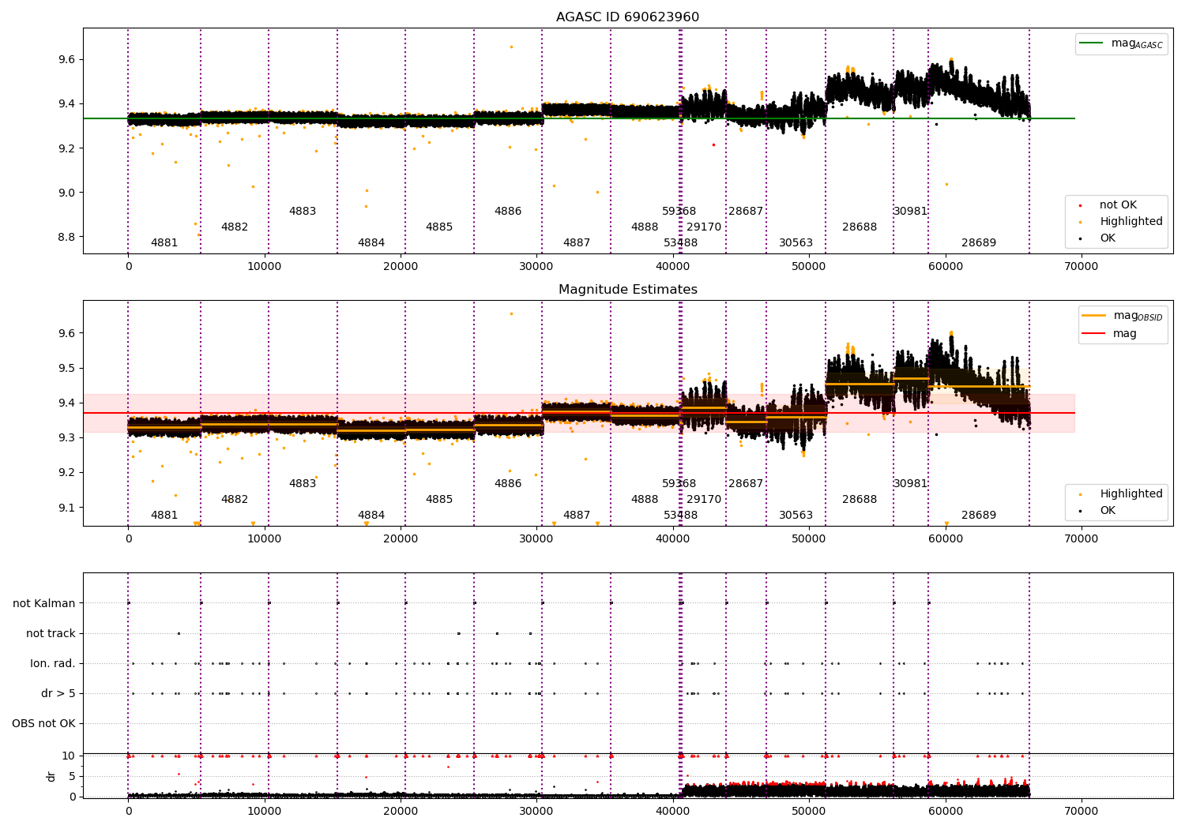The height and width of the screenshot is (829, 1185).
Task: Click the "Magnitude Estimates" plot title
Action: click(x=628, y=290)
